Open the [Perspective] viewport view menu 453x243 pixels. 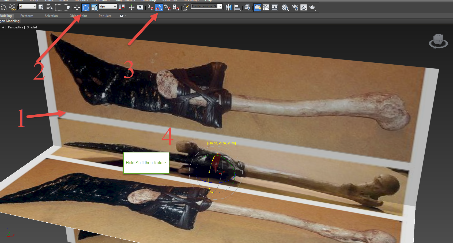coord(16,27)
